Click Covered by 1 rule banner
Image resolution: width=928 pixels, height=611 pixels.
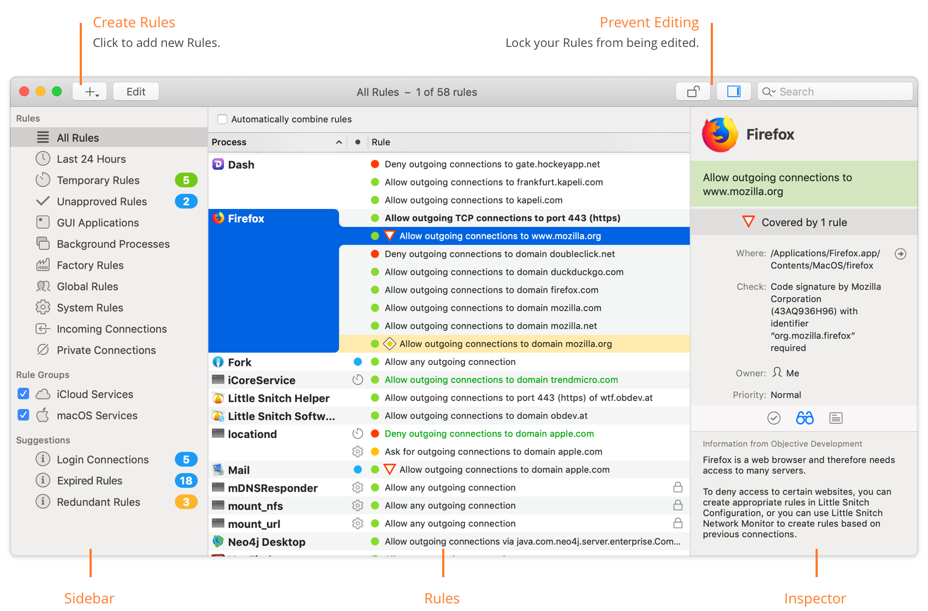pyautogui.click(x=804, y=222)
